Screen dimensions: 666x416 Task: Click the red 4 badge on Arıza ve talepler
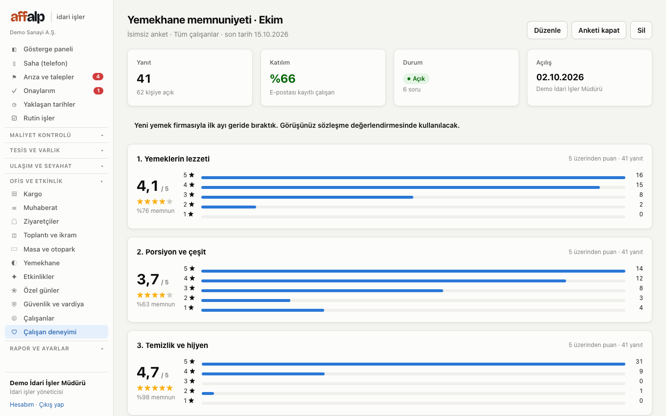(x=98, y=77)
